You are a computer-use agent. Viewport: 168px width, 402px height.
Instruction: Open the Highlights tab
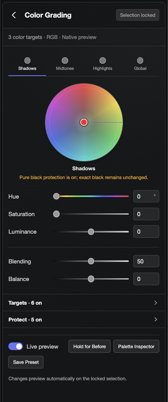click(x=102, y=65)
